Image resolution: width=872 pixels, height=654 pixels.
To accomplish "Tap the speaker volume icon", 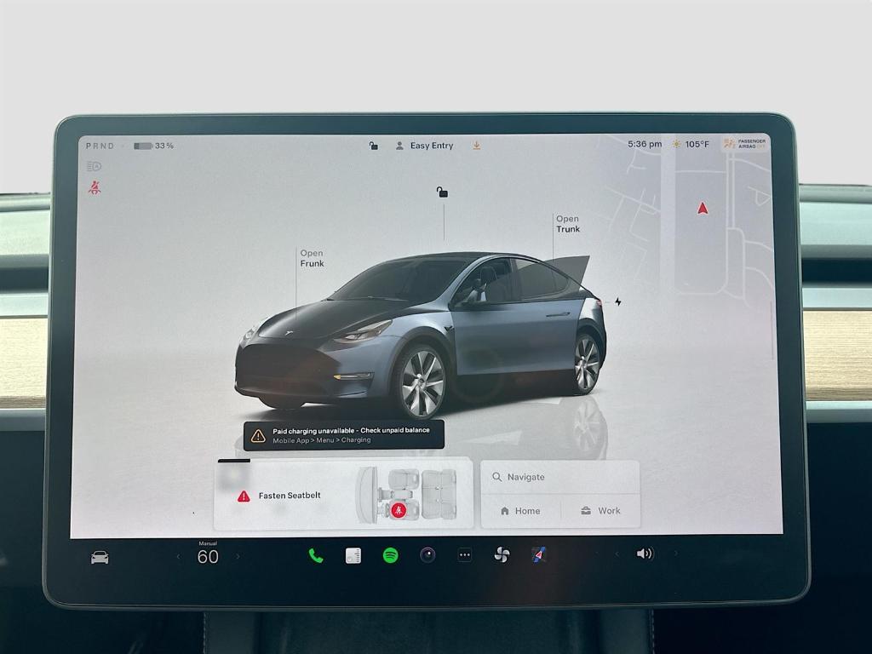I will [x=645, y=554].
